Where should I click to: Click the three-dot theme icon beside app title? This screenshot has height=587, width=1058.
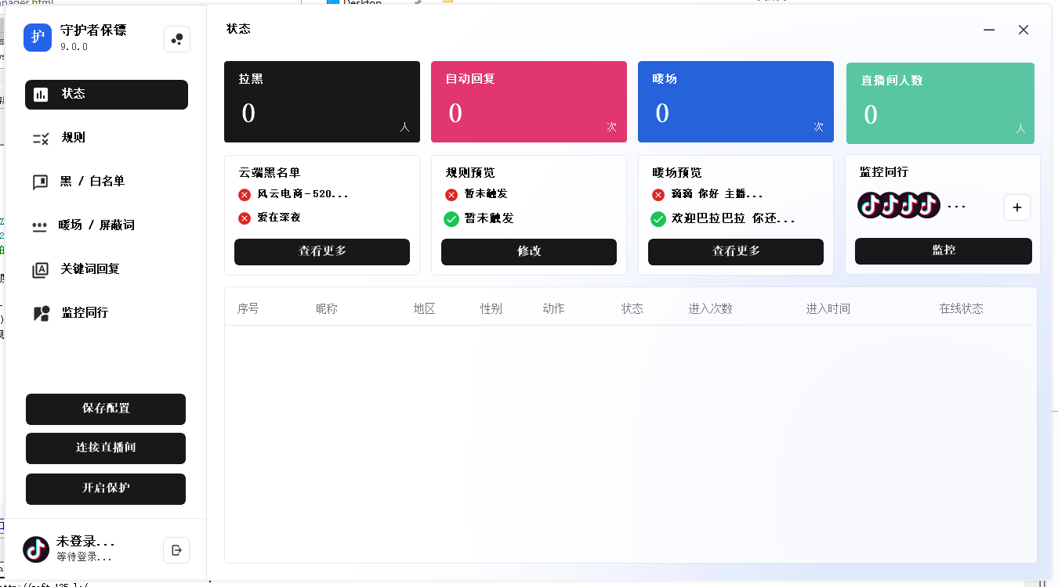[177, 39]
